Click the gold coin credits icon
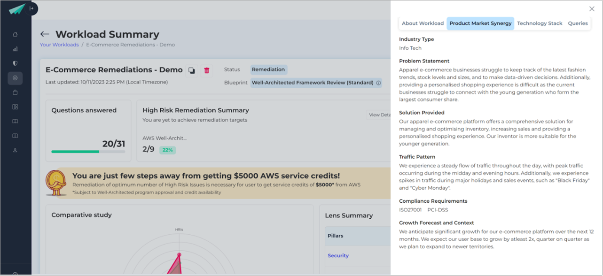Screen dimensions: 603x276 click(56, 183)
